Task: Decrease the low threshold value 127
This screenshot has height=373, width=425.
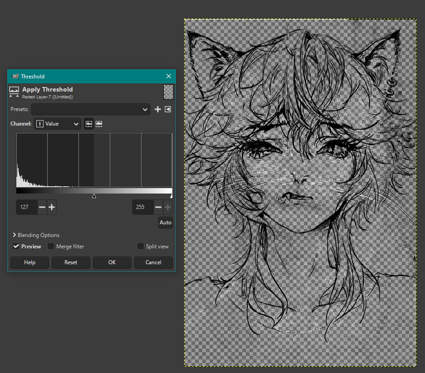Action: [x=42, y=207]
